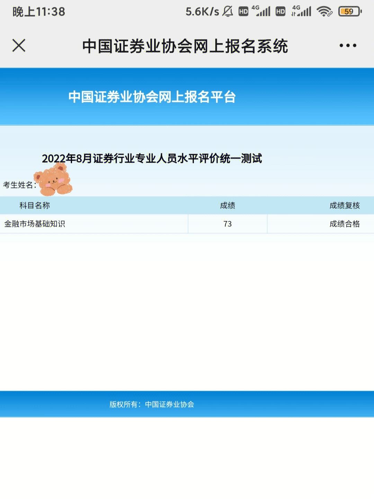This screenshot has height=499, width=374.
Task: Tap the Wi-Fi signal icon
Action: (324, 11)
